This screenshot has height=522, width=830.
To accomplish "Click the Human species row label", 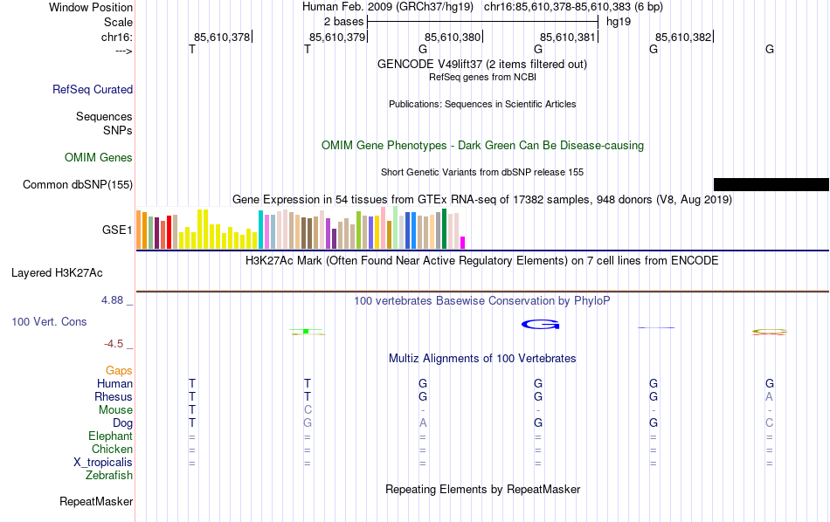I will coord(114,383).
